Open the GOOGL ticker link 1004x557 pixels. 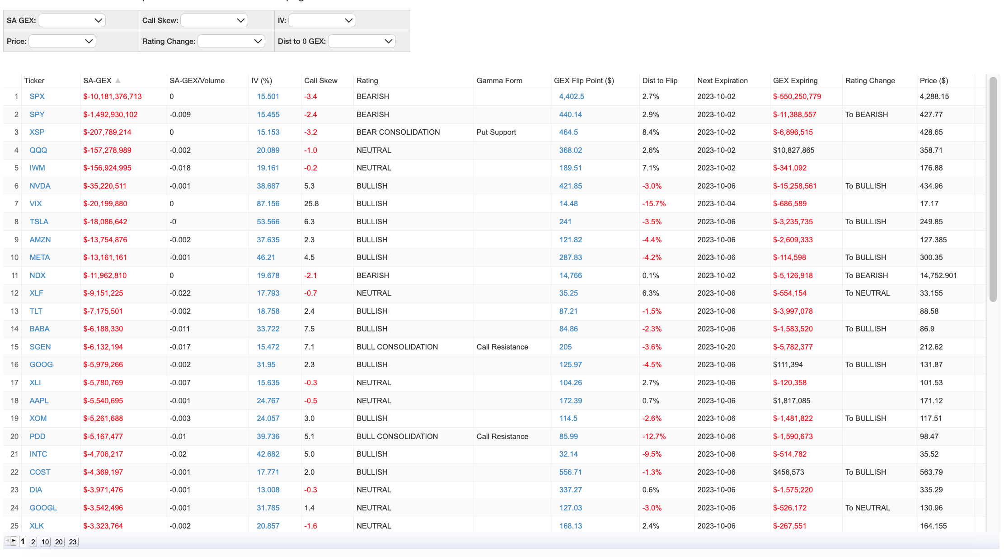[x=43, y=508]
